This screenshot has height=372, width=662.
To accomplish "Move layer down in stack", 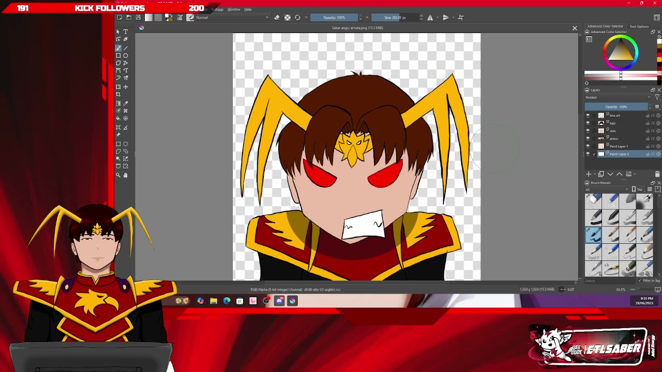I will (x=610, y=174).
